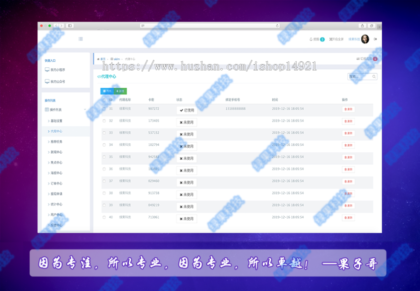Click the username link beside avatar

[354, 39]
